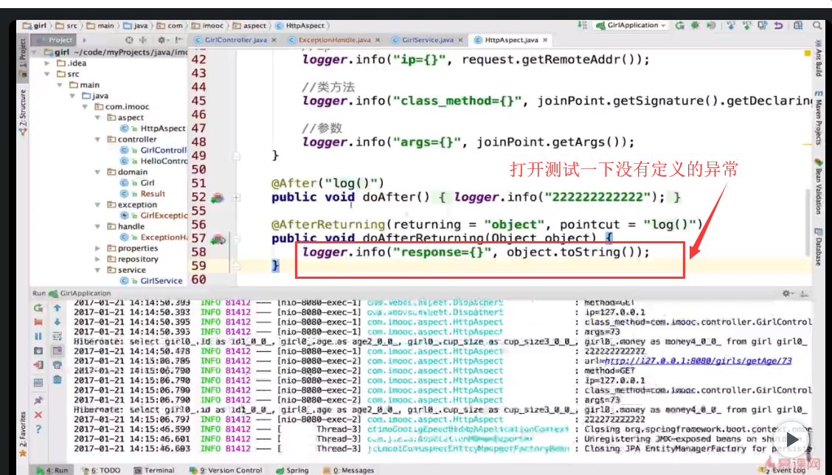Viewport: 832px width, 475px height.
Task: Open the 9: Version Control tab
Action: tap(226, 471)
